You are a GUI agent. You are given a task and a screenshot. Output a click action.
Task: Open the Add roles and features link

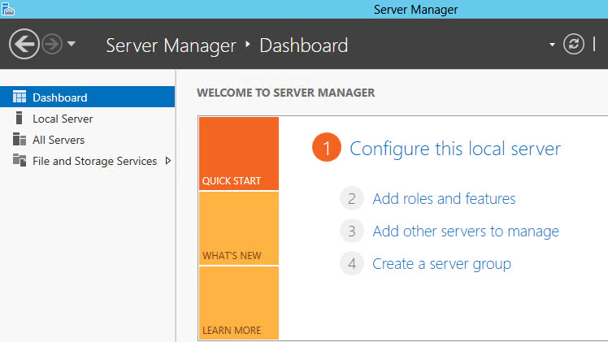444,198
